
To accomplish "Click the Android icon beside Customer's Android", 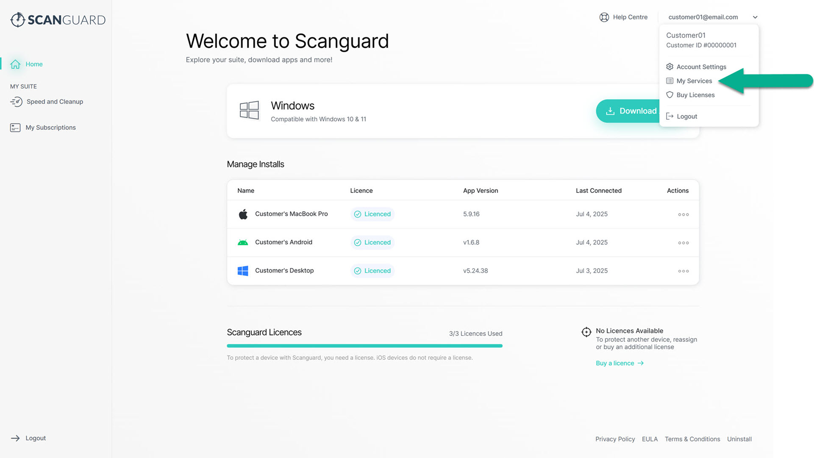I will [243, 242].
